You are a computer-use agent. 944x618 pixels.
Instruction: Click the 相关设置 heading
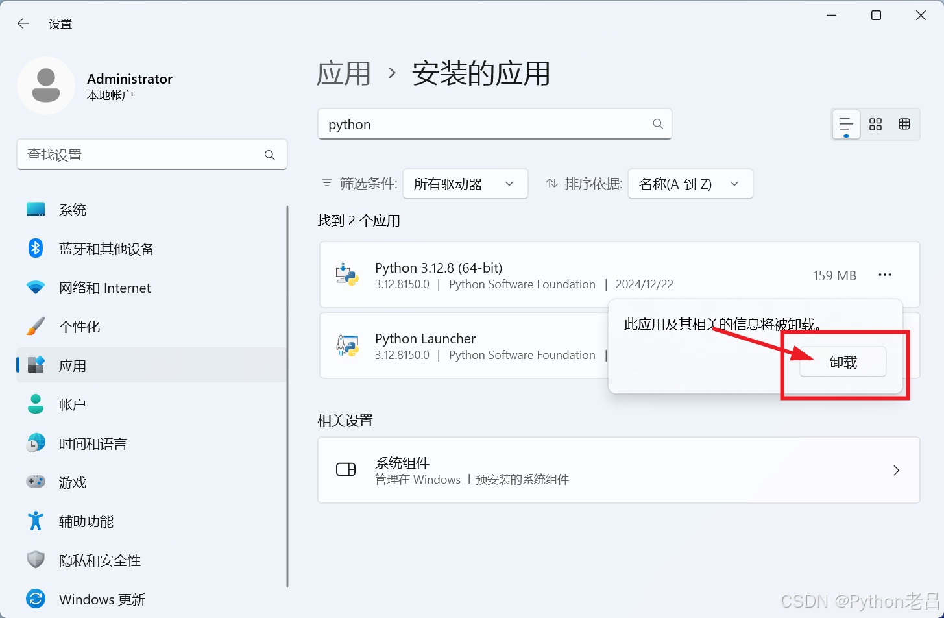[x=345, y=421]
